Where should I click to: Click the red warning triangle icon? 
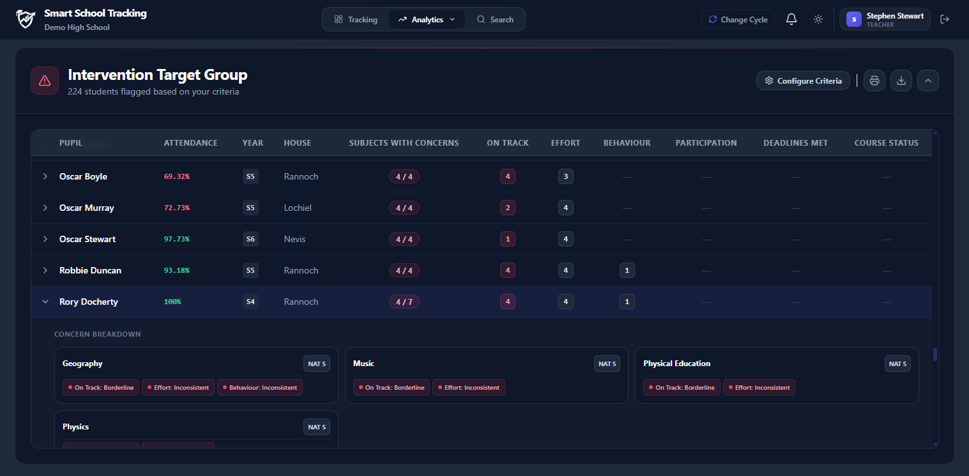(x=45, y=81)
